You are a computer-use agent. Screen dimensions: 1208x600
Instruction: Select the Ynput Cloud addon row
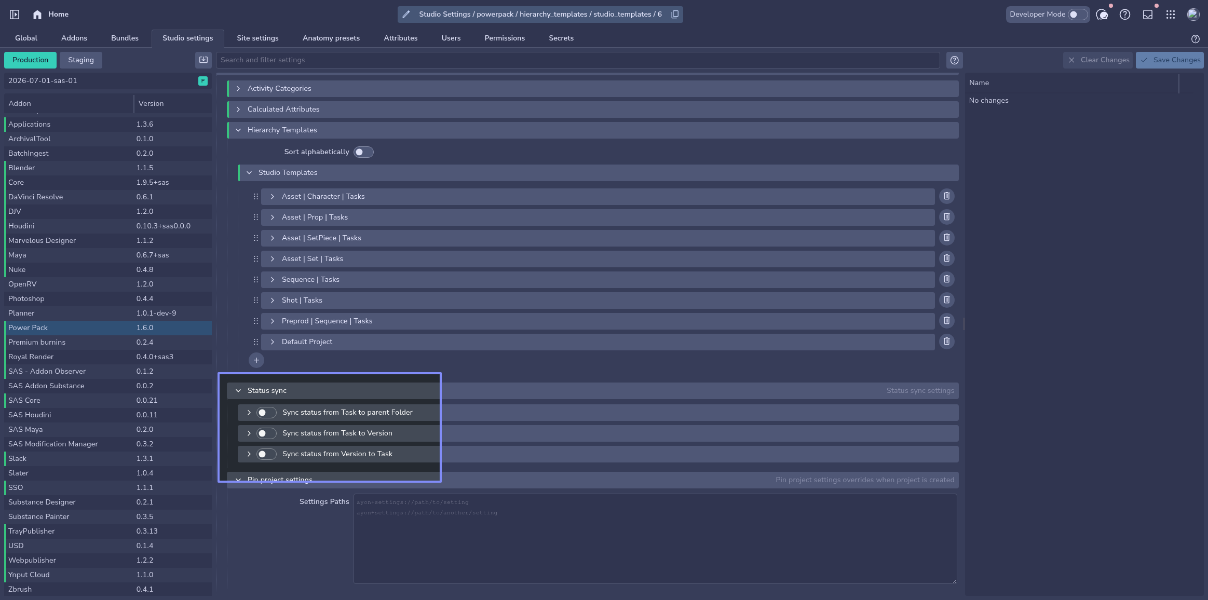click(108, 575)
